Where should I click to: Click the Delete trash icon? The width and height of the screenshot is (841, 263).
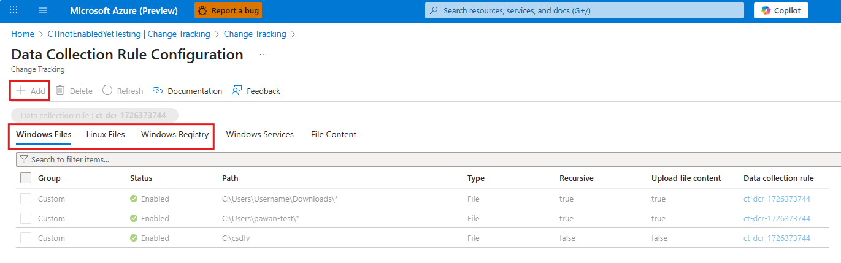(60, 91)
